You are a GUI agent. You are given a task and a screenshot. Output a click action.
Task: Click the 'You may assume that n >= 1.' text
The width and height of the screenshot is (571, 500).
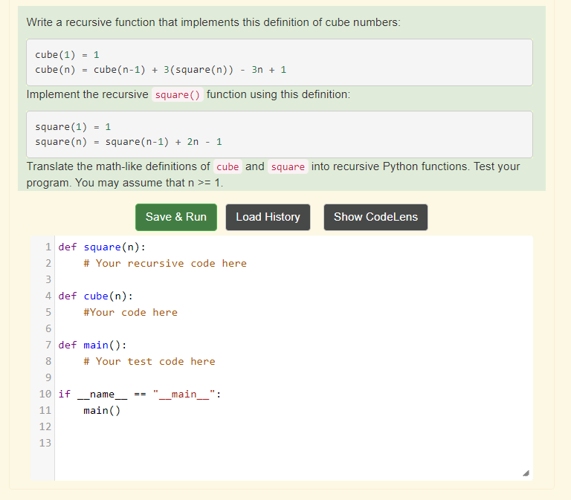click(x=149, y=183)
